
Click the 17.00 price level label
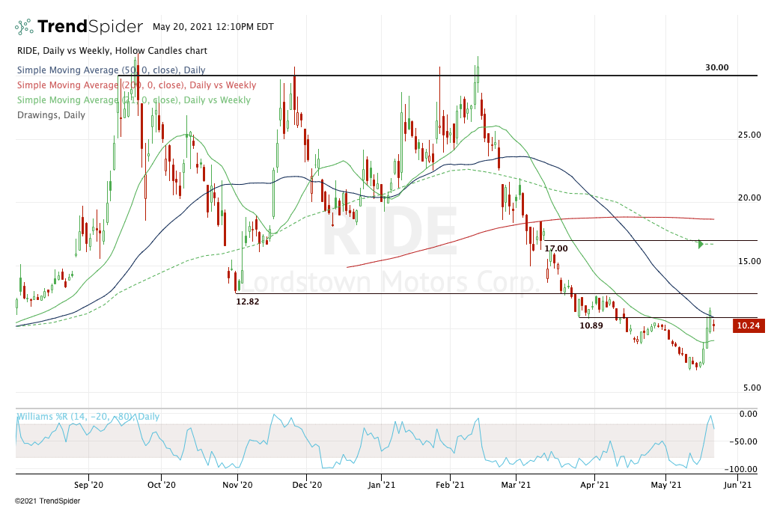[x=556, y=248]
